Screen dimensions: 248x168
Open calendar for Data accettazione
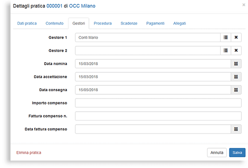[236, 77]
